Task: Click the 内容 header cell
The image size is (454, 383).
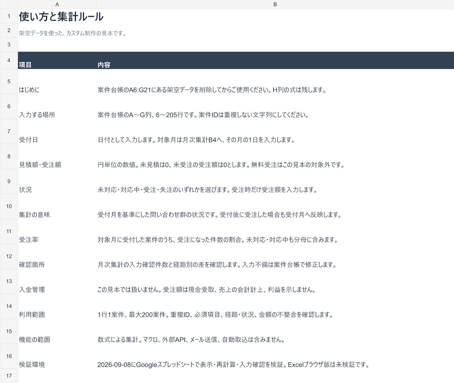Action: pyautogui.click(x=275, y=61)
